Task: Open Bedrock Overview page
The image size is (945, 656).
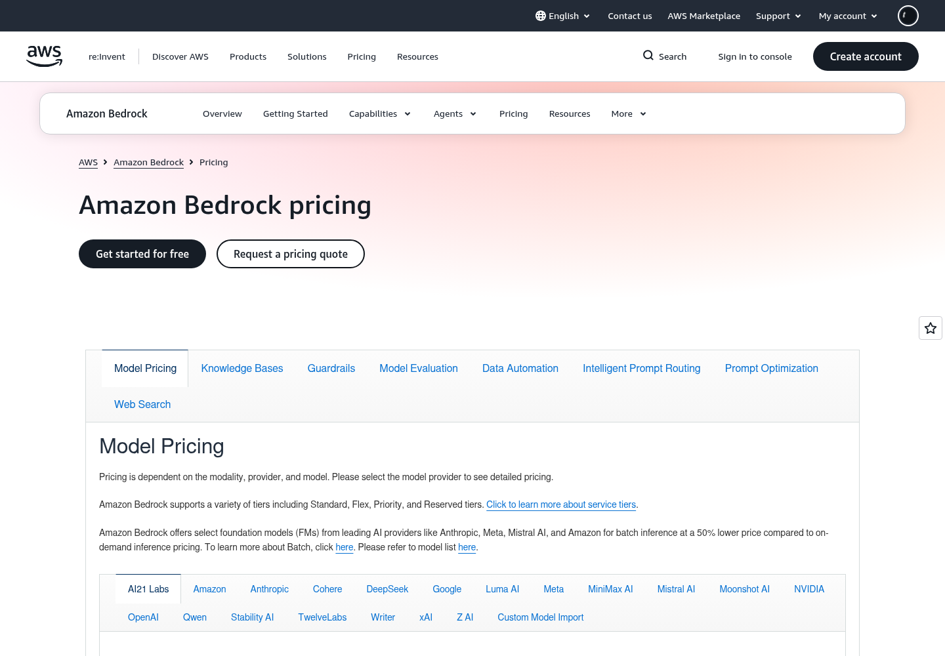Action: point(222,113)
